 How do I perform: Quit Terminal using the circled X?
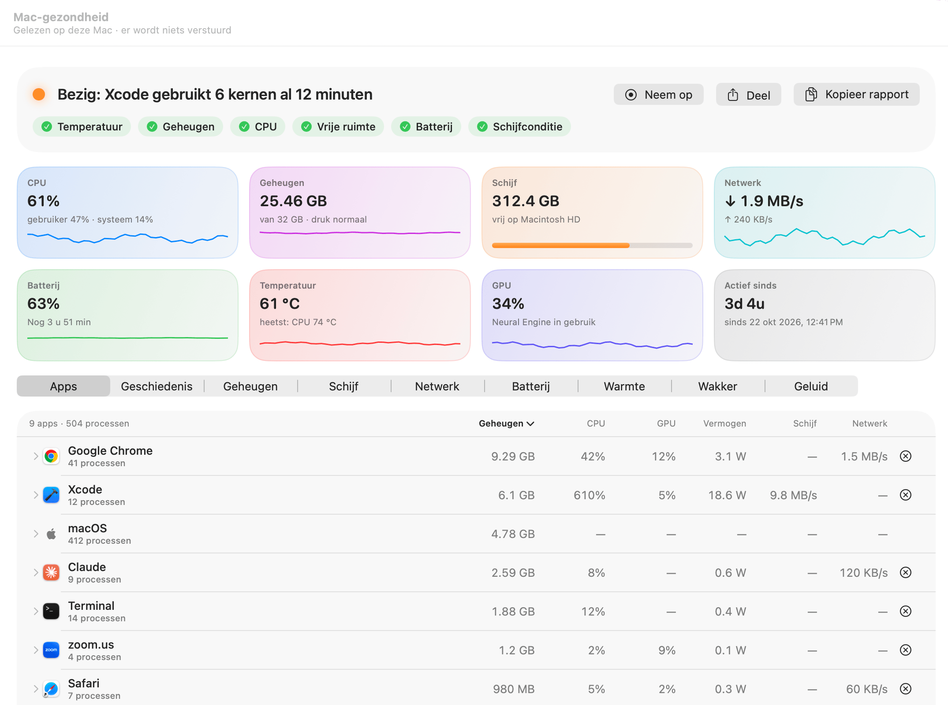coord(906,611)
